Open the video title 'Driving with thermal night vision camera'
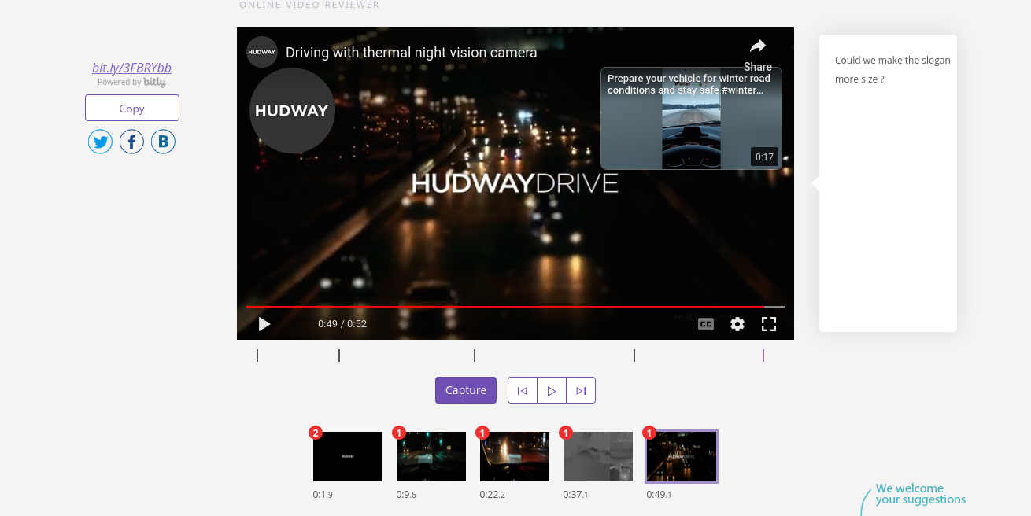The image size is (1031, 516). [412, 53]
